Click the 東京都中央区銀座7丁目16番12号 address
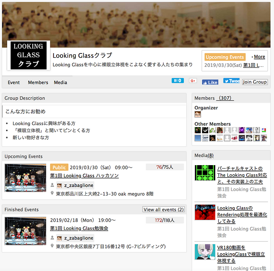The width and height of the screenshot is (274, 271). coord(111,247)
